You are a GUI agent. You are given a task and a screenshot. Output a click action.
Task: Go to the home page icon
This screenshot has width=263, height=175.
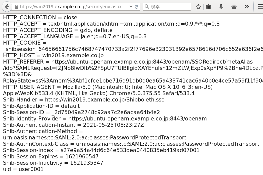click(234, 7)
